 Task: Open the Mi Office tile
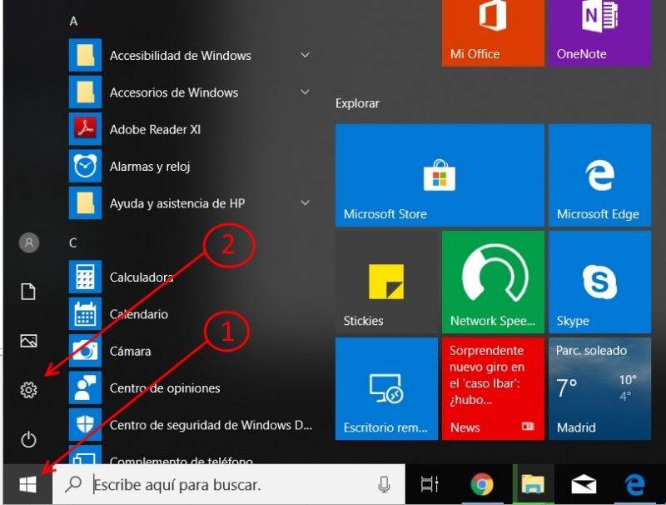click(493, 33)
